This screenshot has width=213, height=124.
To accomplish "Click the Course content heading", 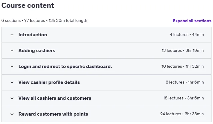I will pyautogui.click(x=28, y=6).
